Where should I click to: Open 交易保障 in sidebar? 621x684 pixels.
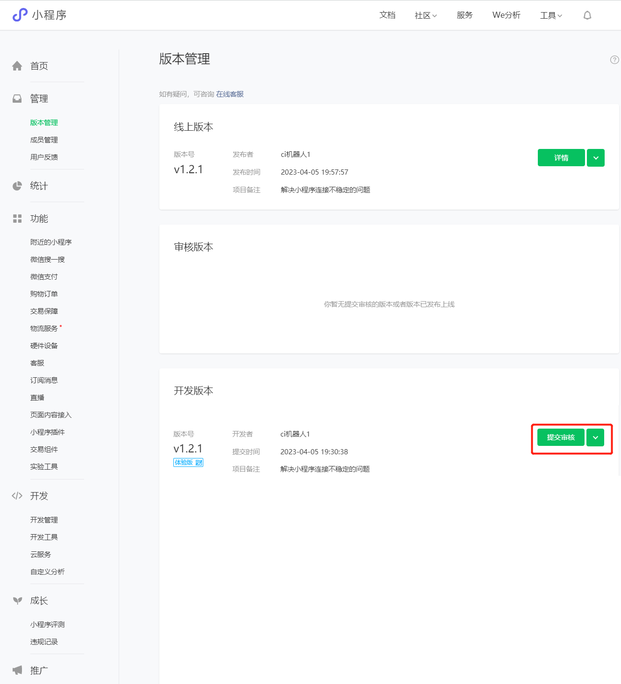[x=44, y=311]
